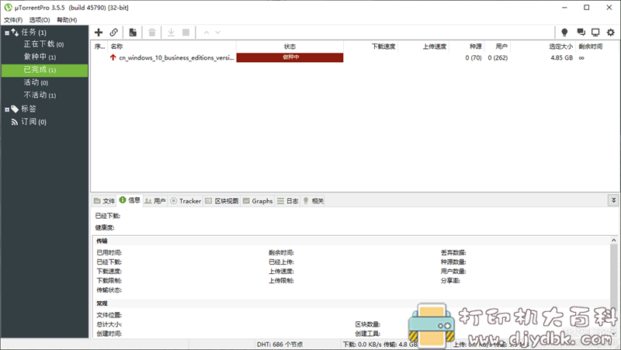Click the RSS feed icon beside 订阅
The height and width of the screenshot is (350, 621).
pos(15,122)
